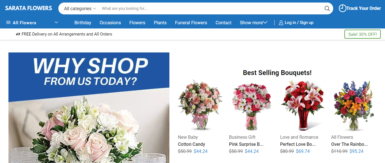Expand the All categories dropdown
This screenshot has height=163, width=385.
(80, 8)
